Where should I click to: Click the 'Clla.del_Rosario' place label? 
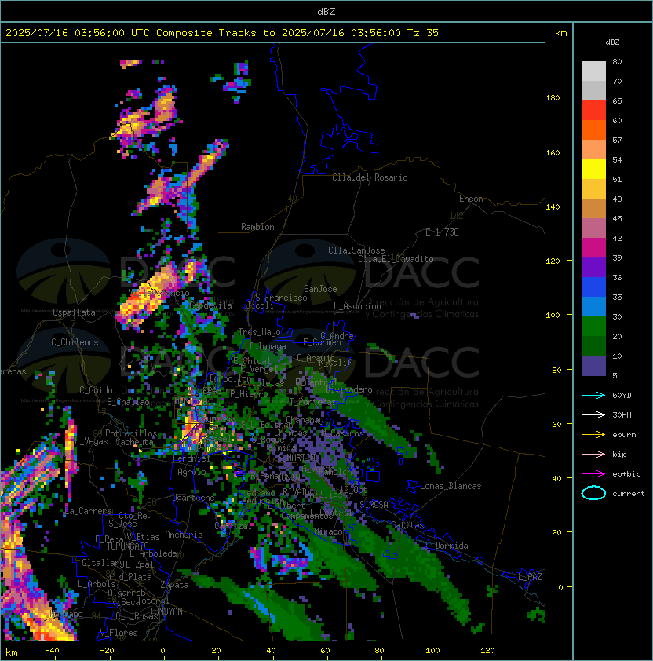click(x=370, y=177)
